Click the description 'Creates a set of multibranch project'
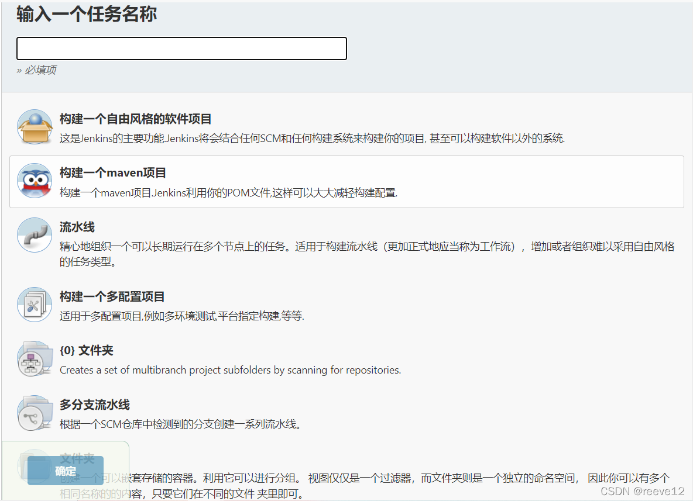The image size is (693, 501). coord(230,370)
